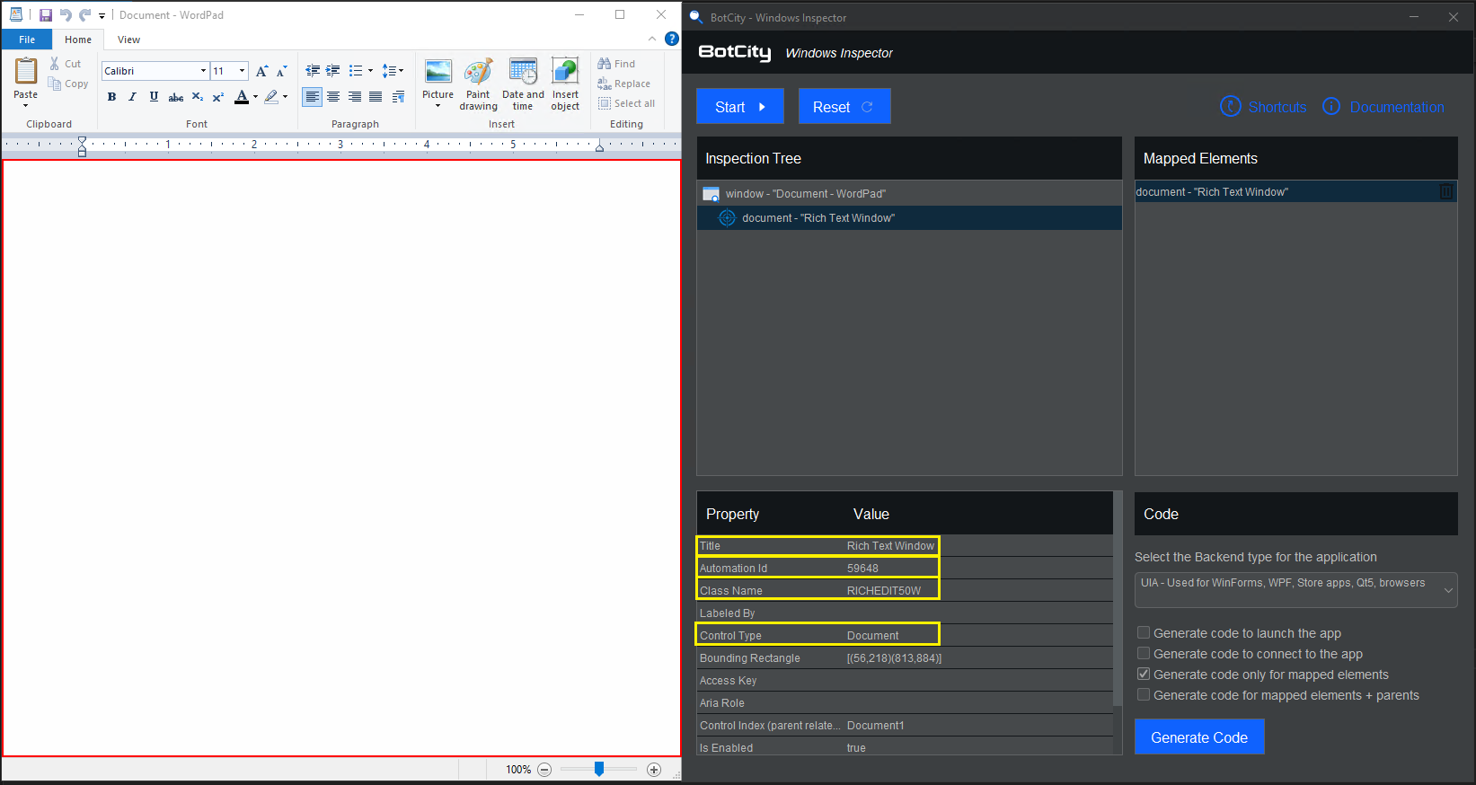The height and width of the screenshot is (785, 1476).
Task: Open WordPad Help via the question mark icon
Action: coord(671,39)
